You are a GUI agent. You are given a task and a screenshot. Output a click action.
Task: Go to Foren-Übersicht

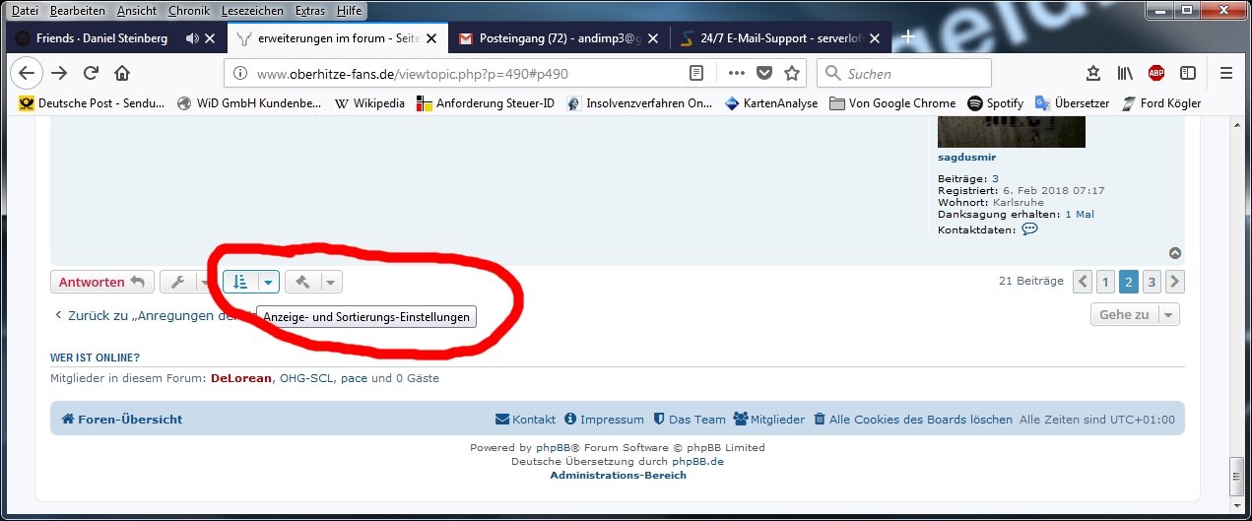pyautogui.click(x=122, y=419)
